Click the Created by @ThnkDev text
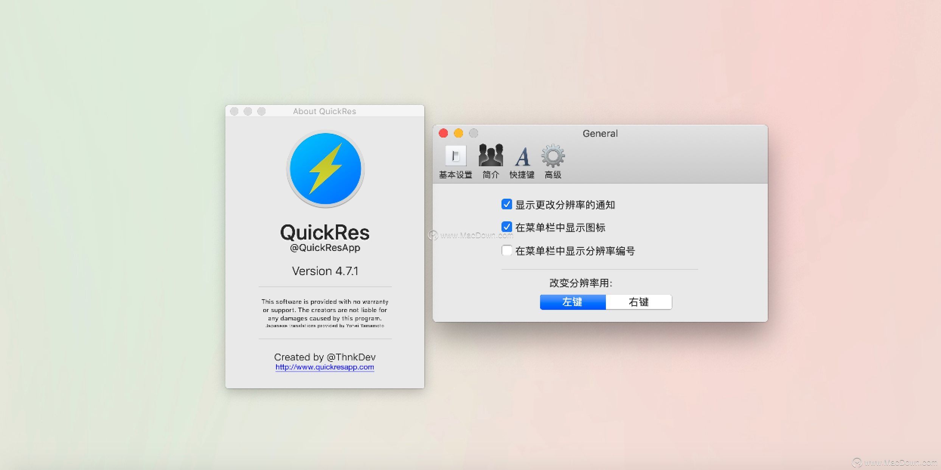The height and width of the screenshot is (470, 941). 325,357
